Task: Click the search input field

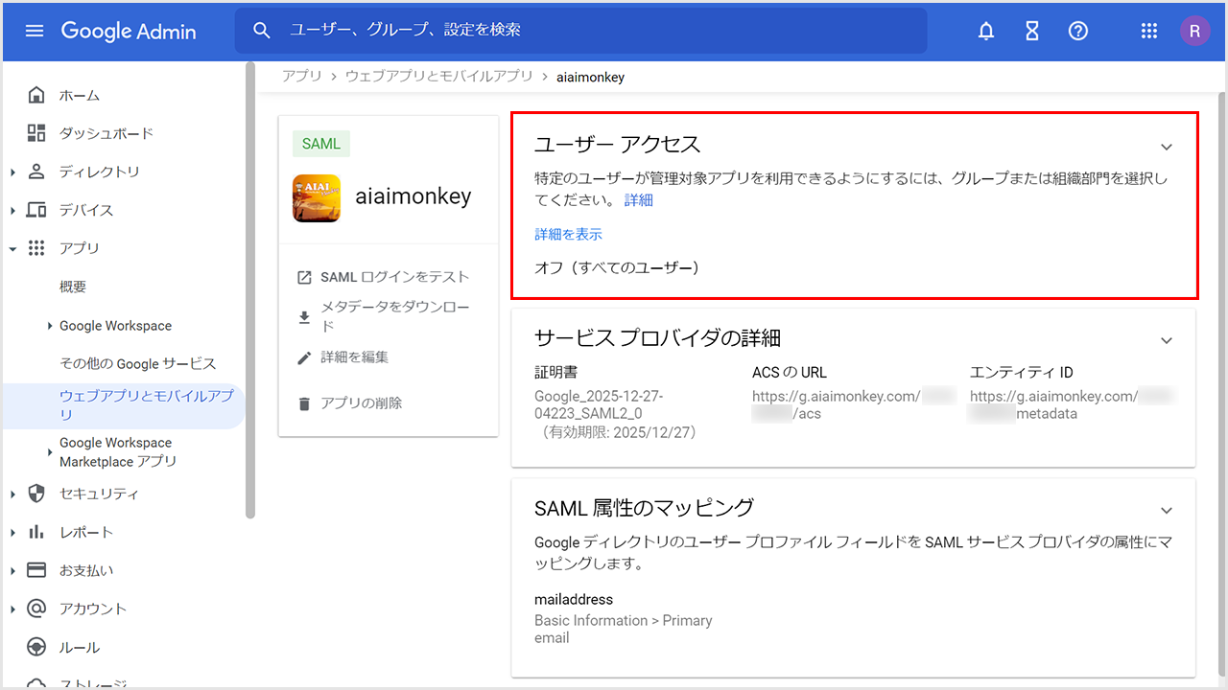Action: [595, 31]
